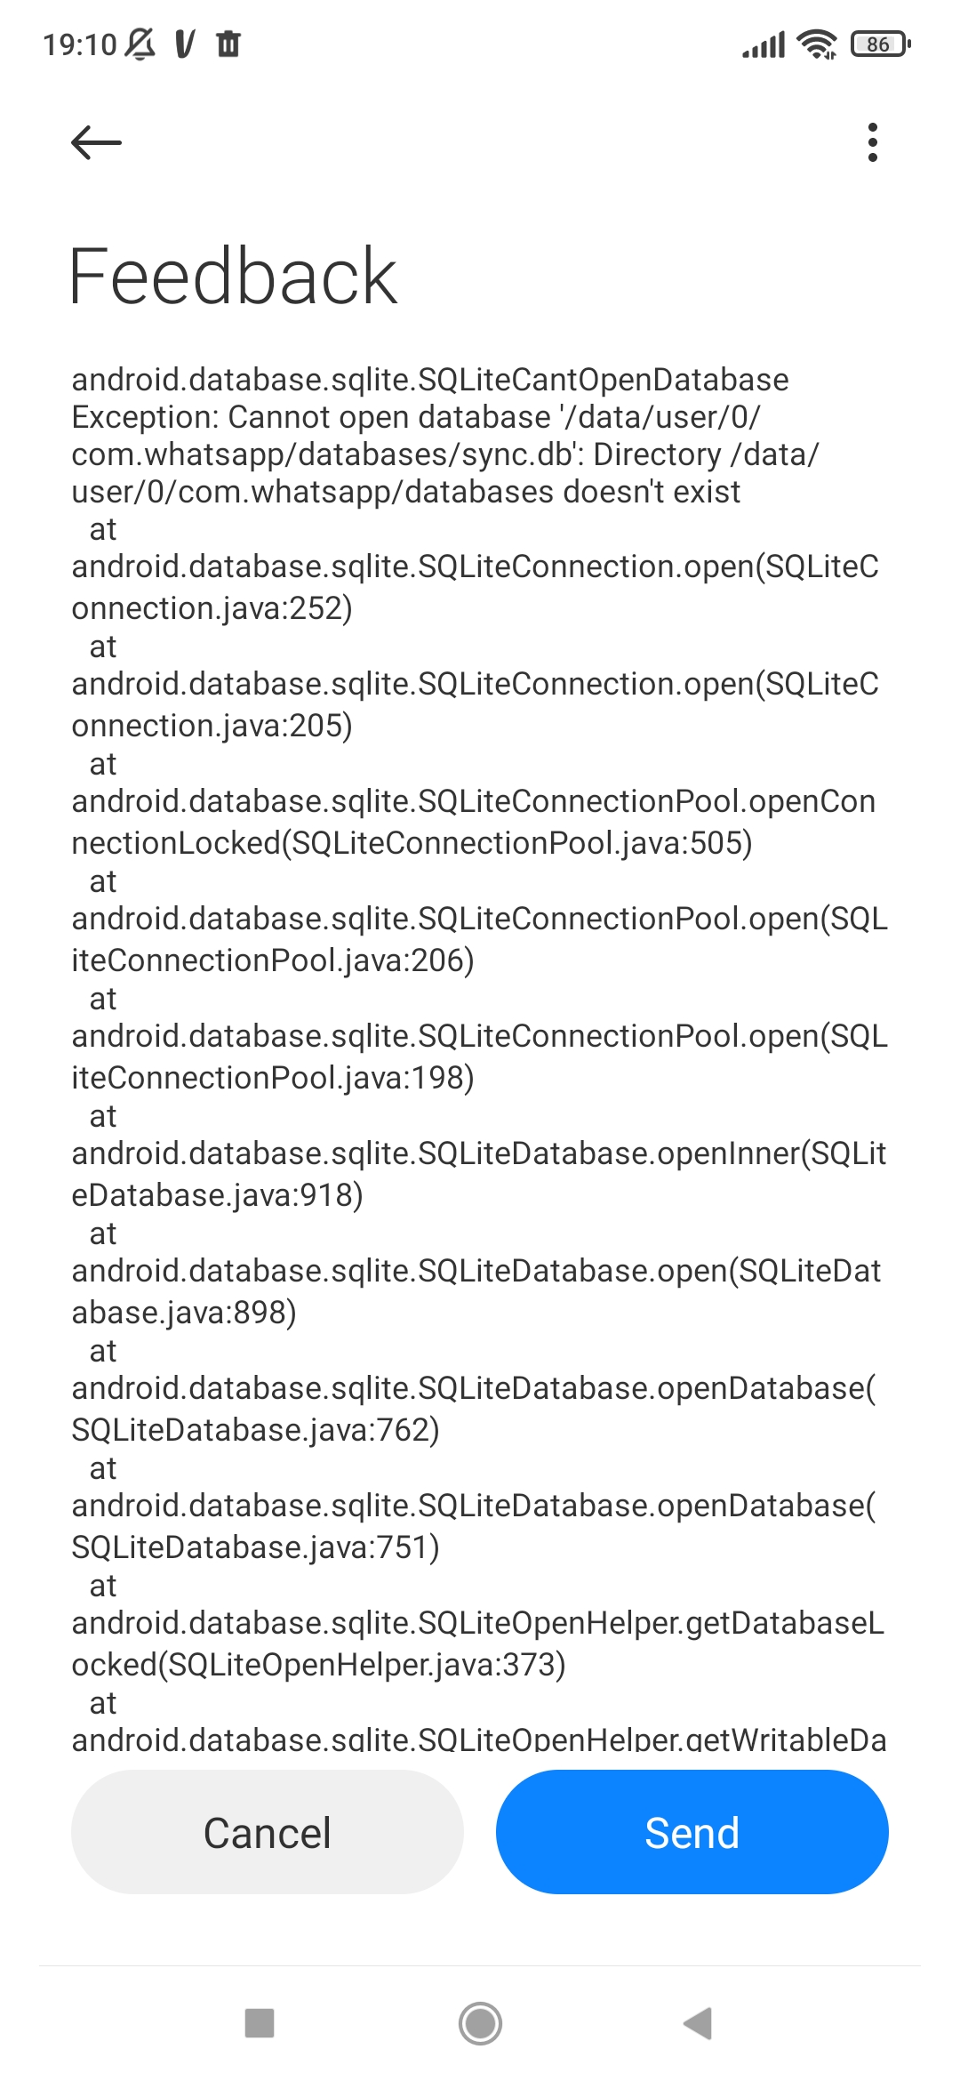960x2081 pixels.
Task: Tap the SQLiteDatabase.java:762 stack line
Action: (x=256, y=1430)
